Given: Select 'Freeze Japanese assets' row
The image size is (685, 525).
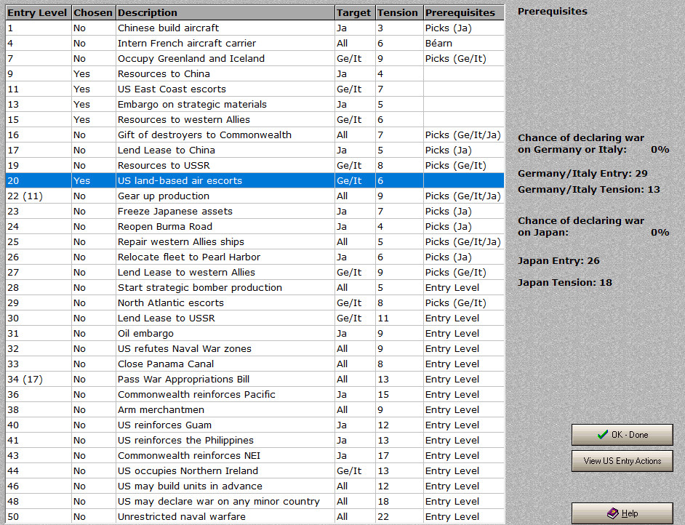Looking at the screenshot, I should pyautogui.click(x=255, y=212).
